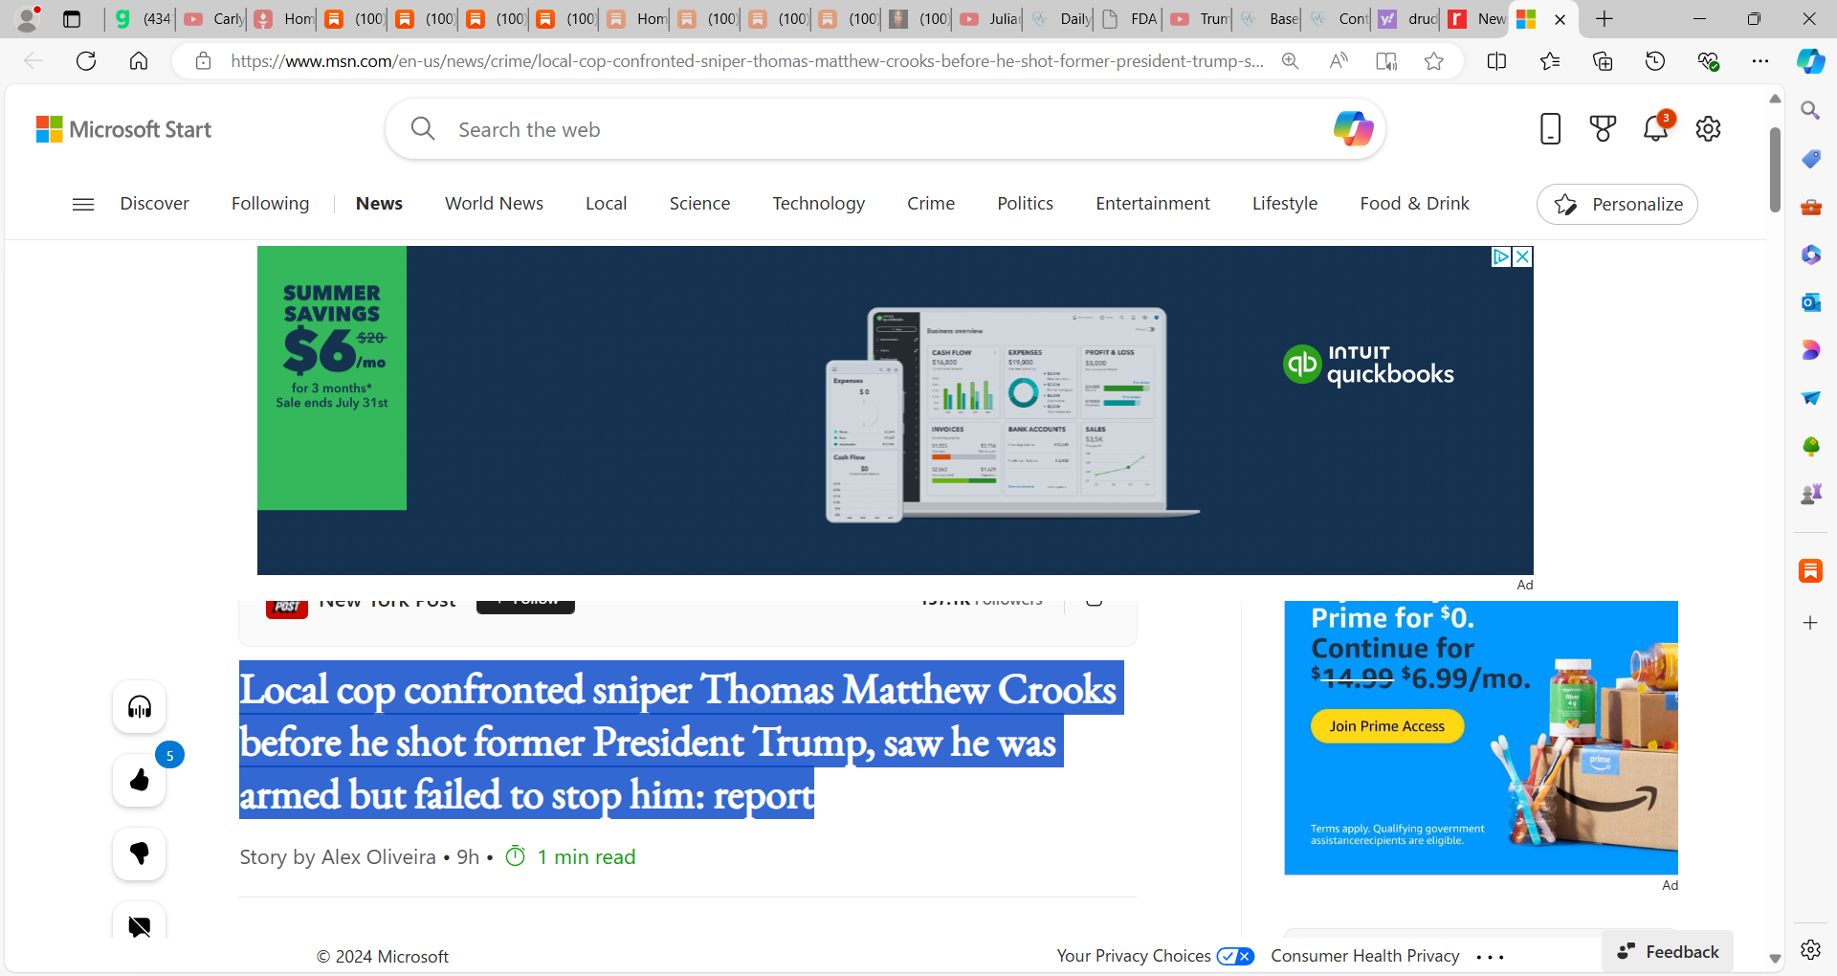Dislike the article with thumbs down
This screenshot has height=976, width=1837.
[x=140, y=854]
